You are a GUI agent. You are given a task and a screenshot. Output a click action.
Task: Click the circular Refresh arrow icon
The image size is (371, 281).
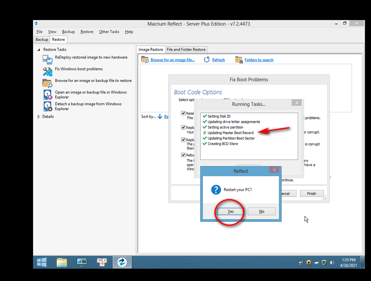tap(206, 60)
